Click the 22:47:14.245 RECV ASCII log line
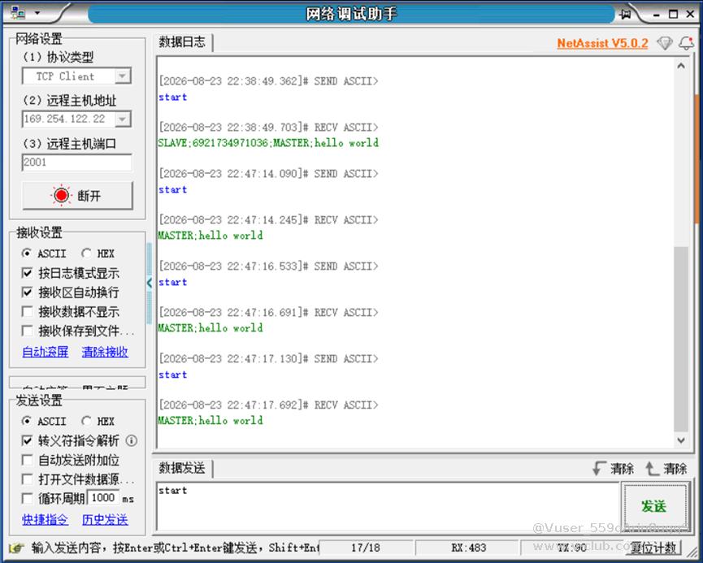Viewport: 703px width, 563px height. tap(268, 220)
